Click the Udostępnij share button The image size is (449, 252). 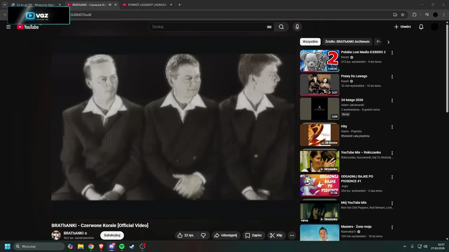tap(226, 235)
